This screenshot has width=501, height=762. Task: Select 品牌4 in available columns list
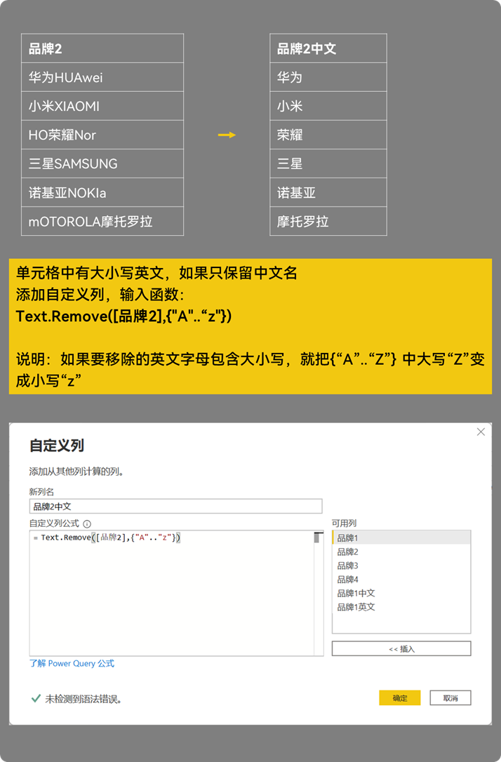tap(401, 580)
